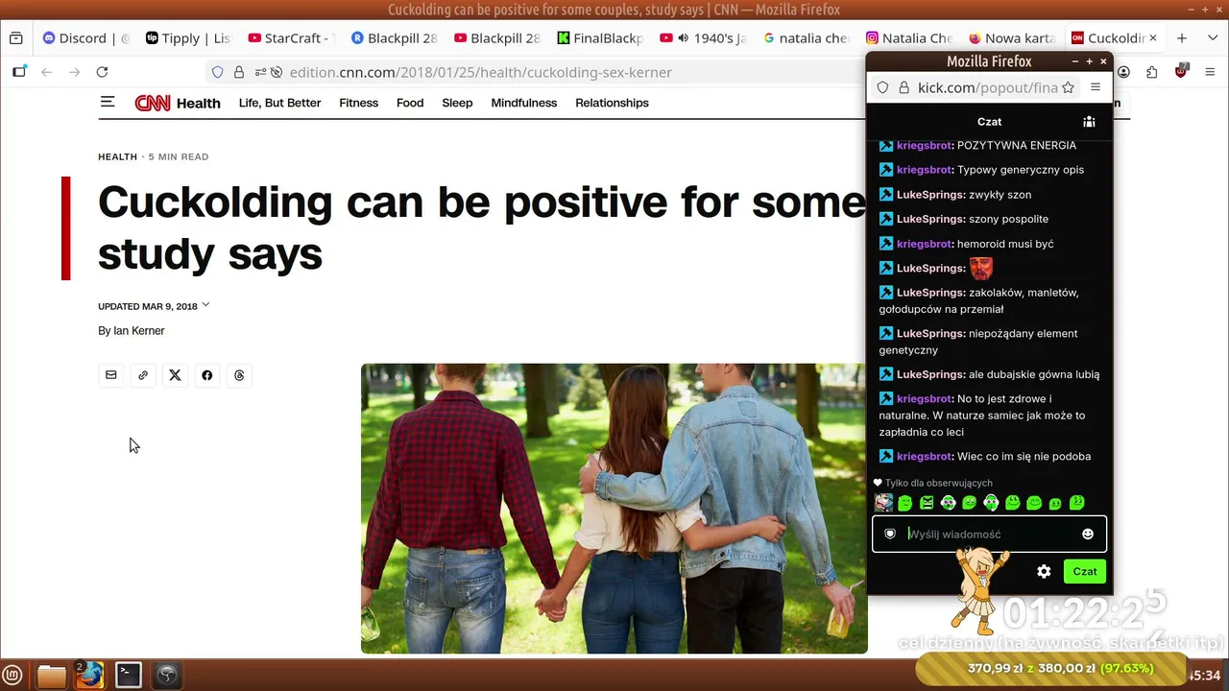Image resolution: width=1229 pixels, height=691 pixels.
Task: Share the article on X
Action: coord(175,375)
